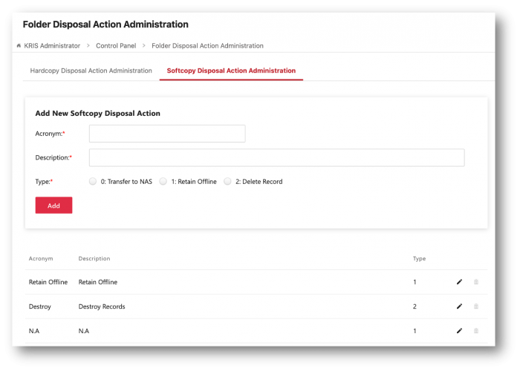Screen dimensions: 520x371
Task: Click type value 1 in N.A row
Action: click(415, 331)
